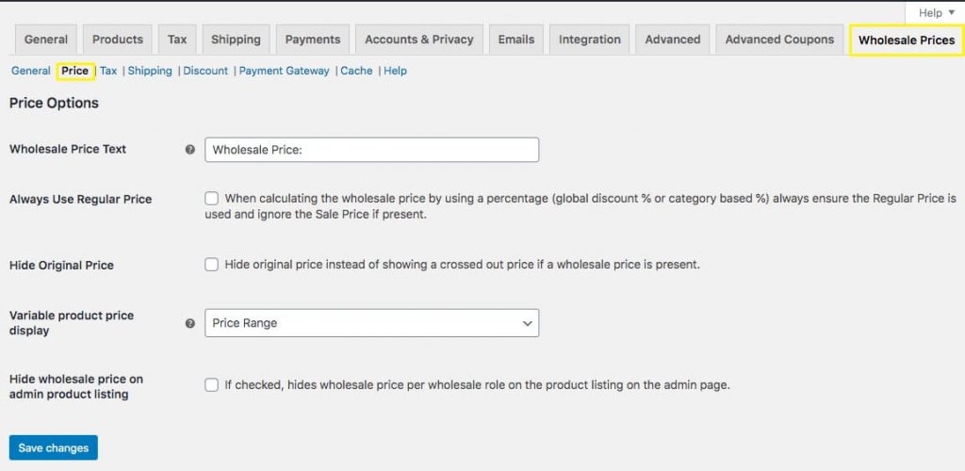Open the Accounts & Privacy tab
This screenshot has height=471, width=965.
pyautogui.click(x=418, y=40)
